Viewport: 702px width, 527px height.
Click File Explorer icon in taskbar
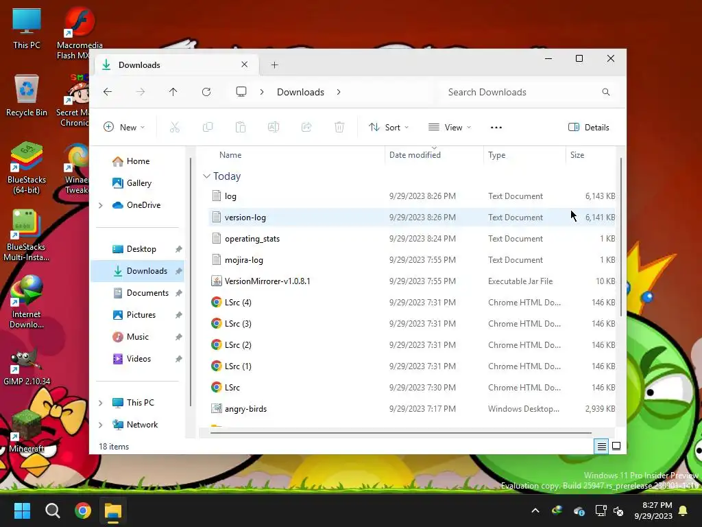[x=113, y=511]
